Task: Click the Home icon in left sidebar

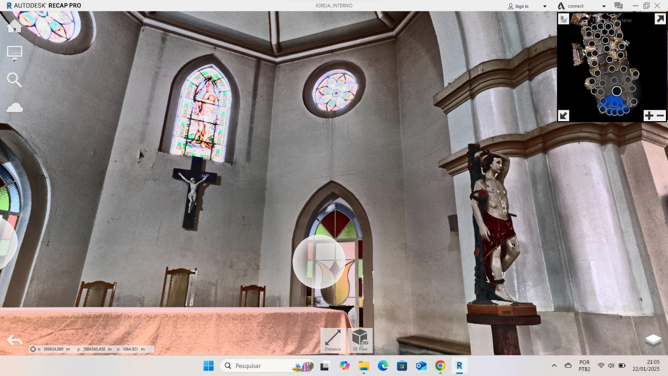Action: point(15,26)
